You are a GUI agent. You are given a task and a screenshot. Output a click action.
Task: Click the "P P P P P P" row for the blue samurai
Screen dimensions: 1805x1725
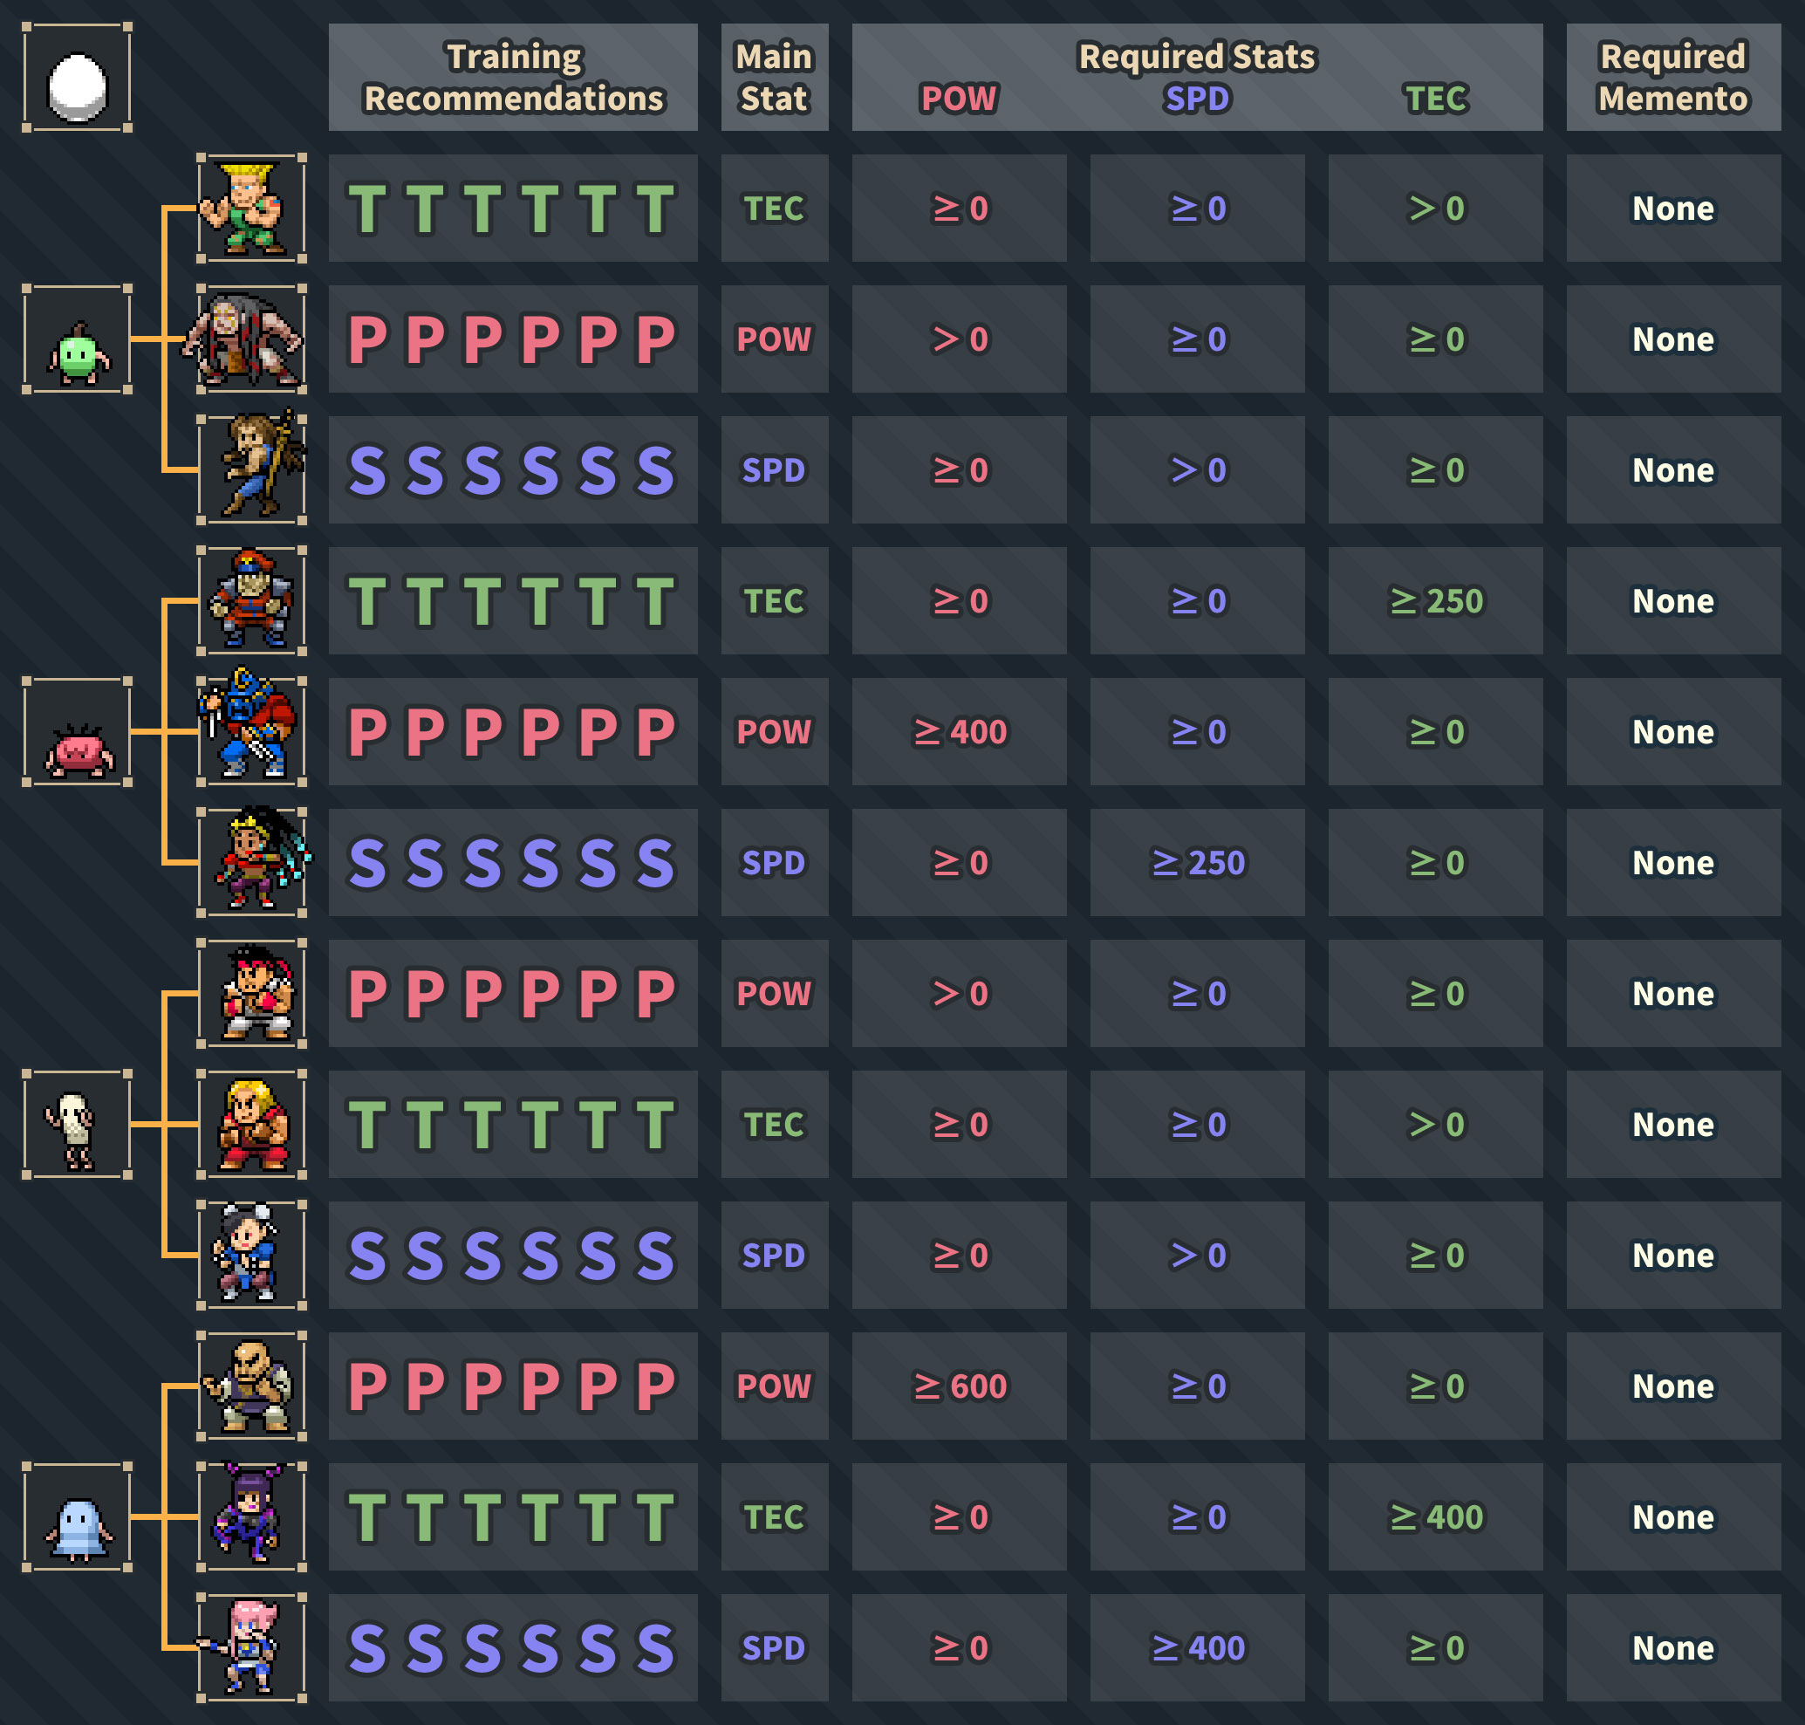click(513, 732)
